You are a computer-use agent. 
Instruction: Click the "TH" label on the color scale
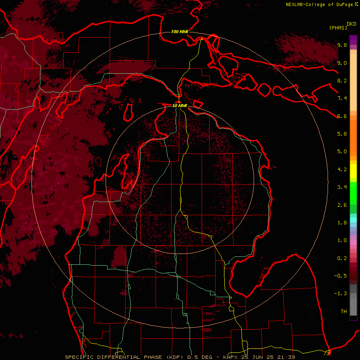[344, 312]
